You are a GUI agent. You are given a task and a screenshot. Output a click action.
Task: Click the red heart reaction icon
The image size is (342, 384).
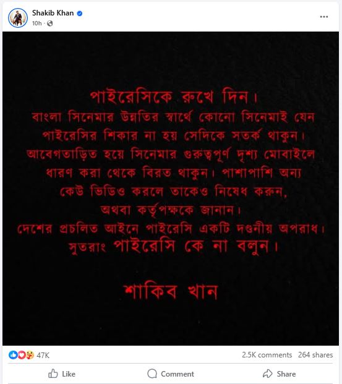[x=22, y=355]
